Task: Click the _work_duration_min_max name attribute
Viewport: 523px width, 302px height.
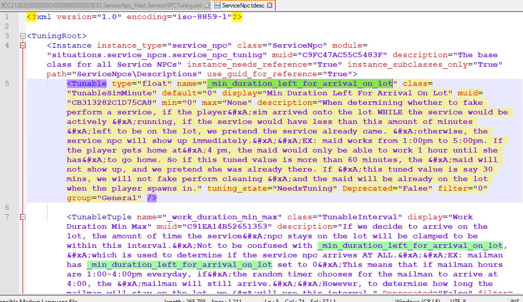Action: [x=211, y=217]
